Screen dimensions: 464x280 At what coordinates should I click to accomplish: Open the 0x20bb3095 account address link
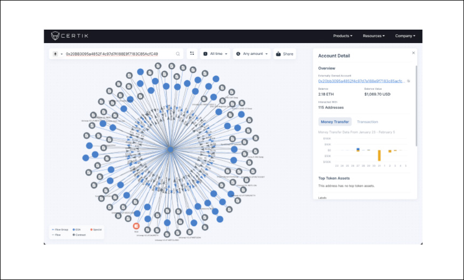click(x=361, y=81)
